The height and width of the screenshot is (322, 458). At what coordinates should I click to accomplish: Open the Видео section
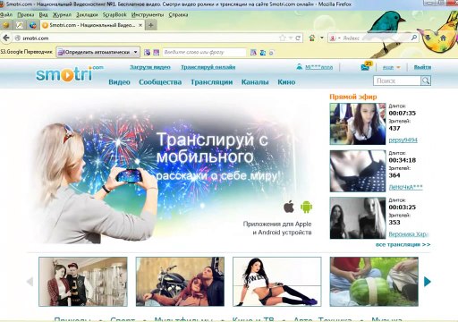pyautogui.click(x=119, y=82)
